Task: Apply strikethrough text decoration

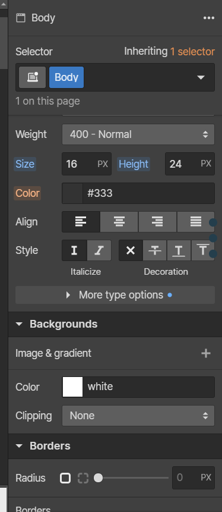Action: pyautogui.click(x=155, y=250)
